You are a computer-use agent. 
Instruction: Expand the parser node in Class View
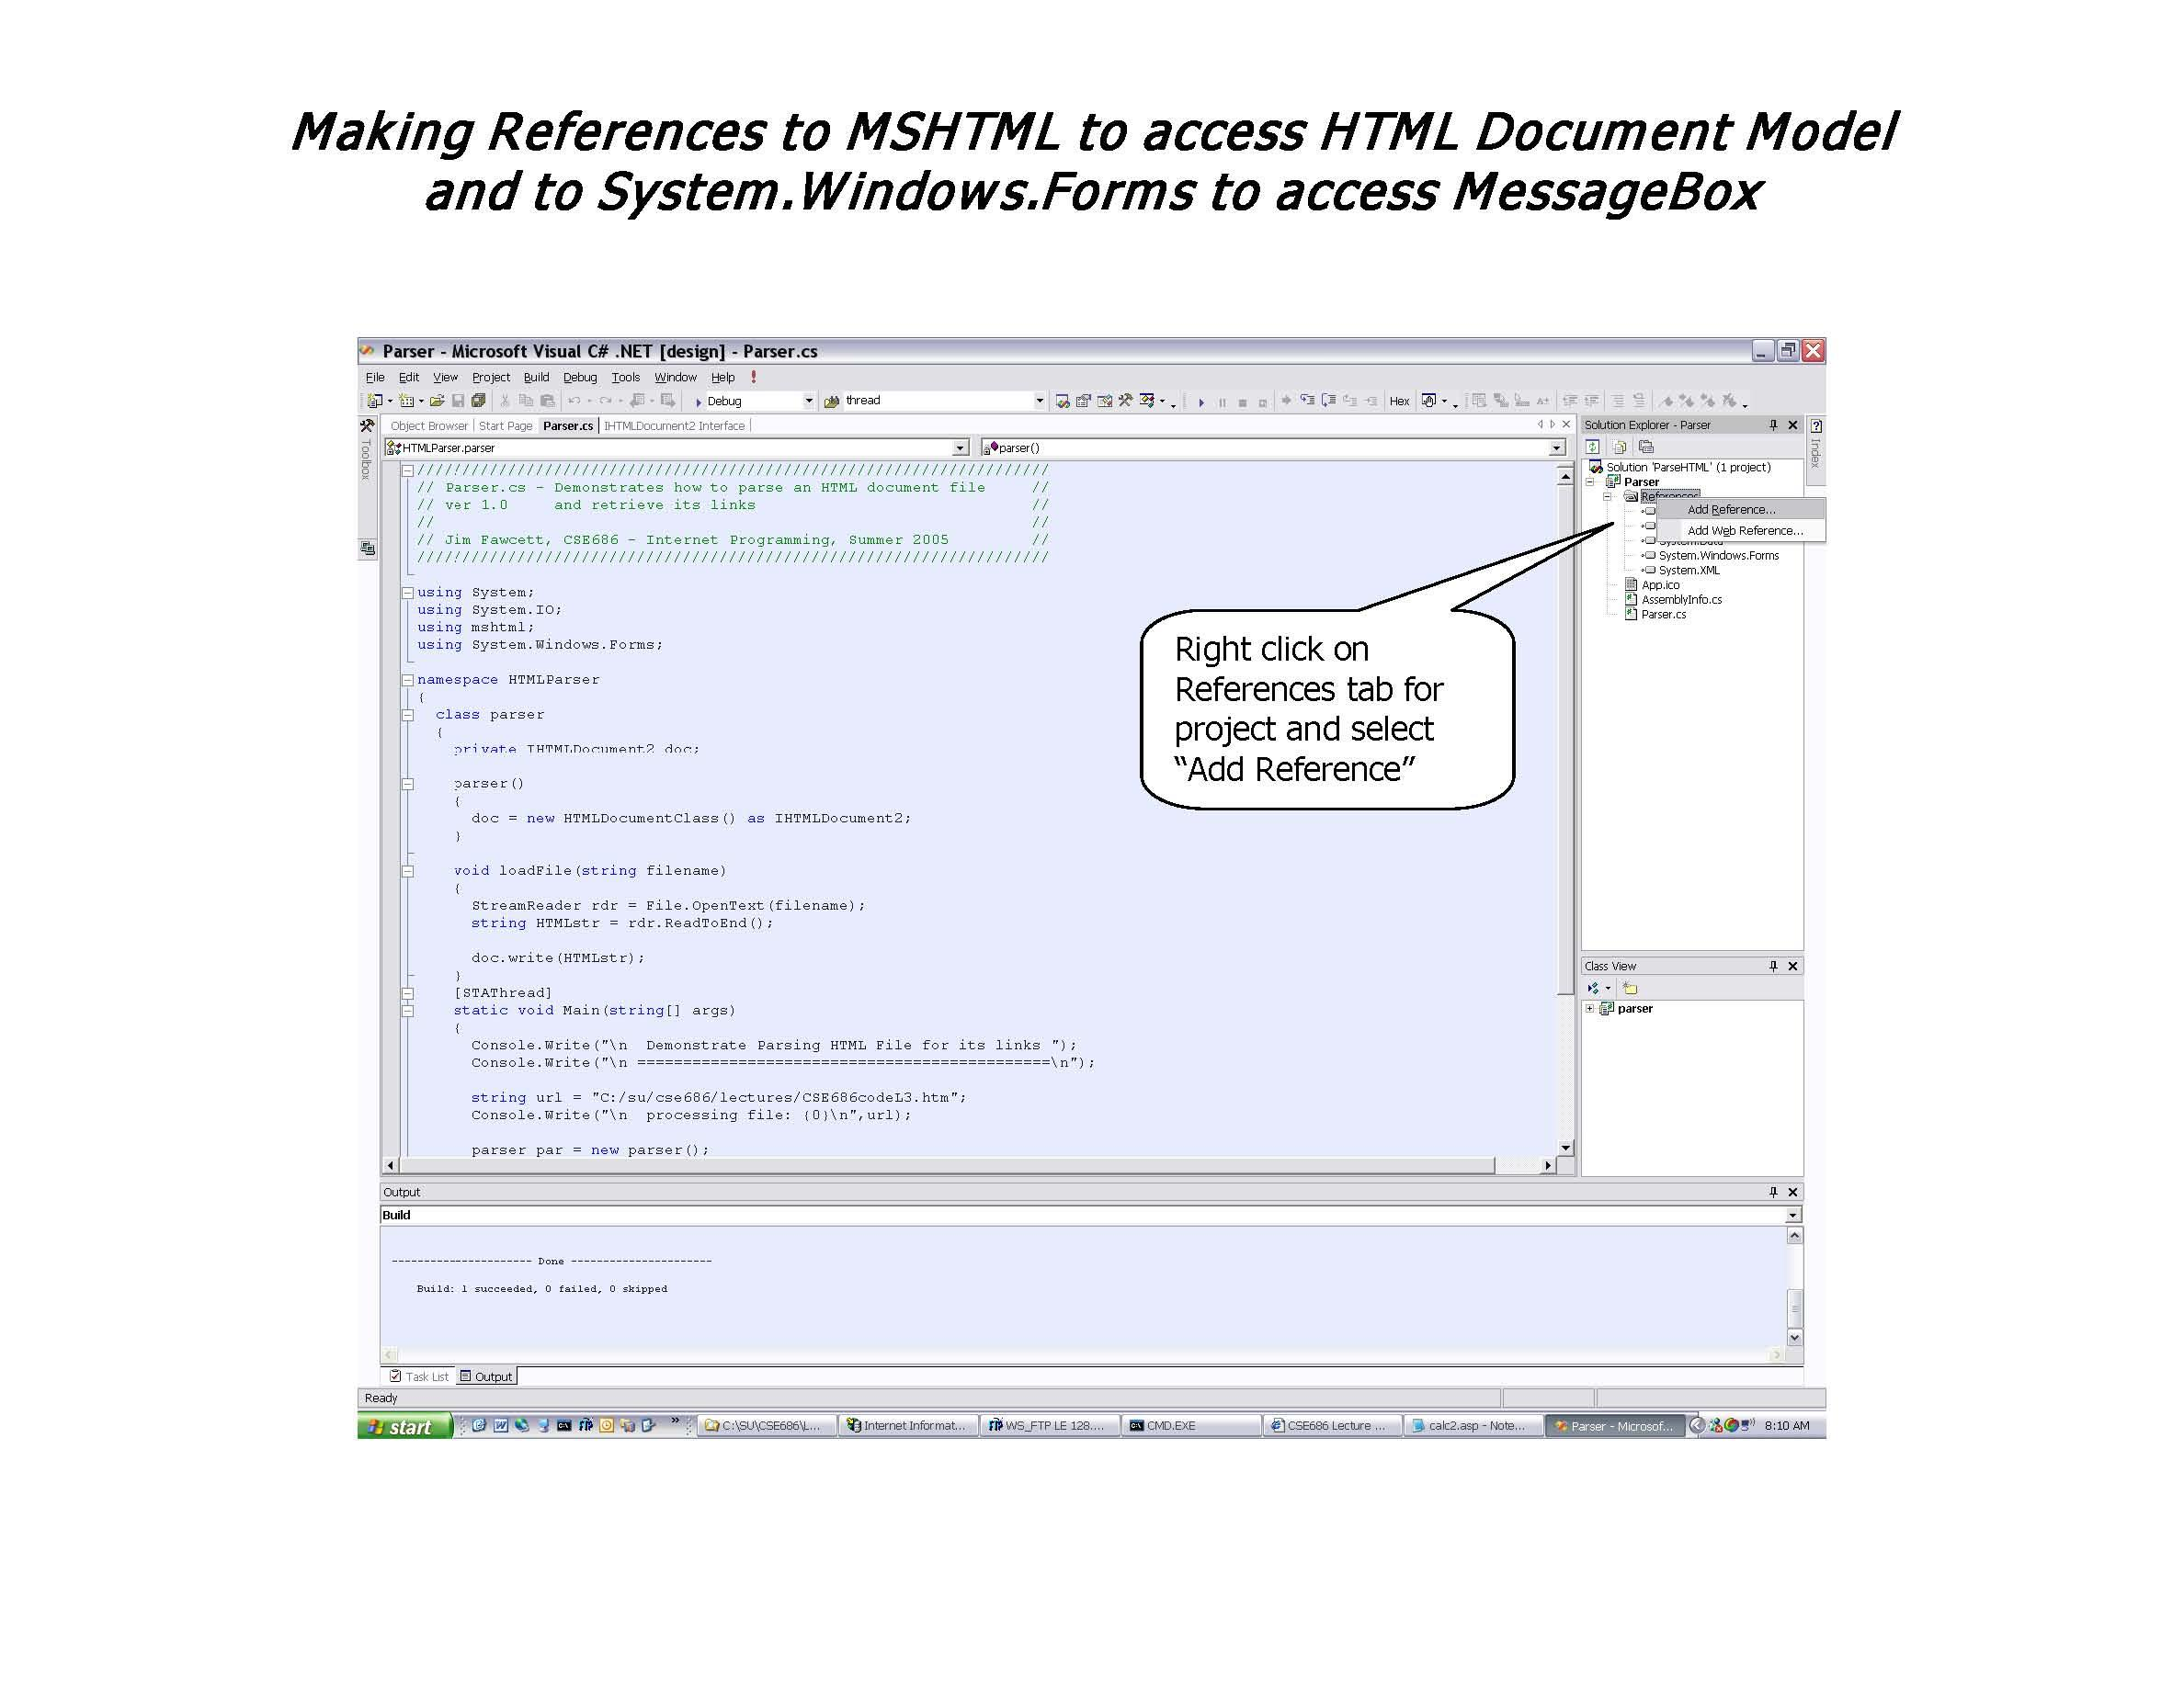pyautogui.click(x=1591, y=1008)
